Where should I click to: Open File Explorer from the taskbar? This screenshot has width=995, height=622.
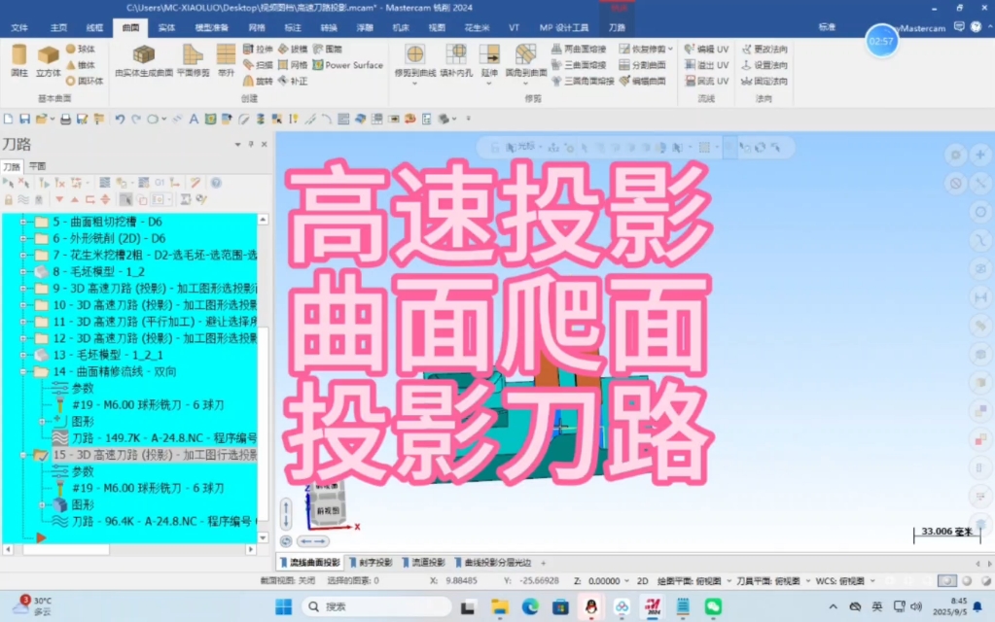coord(499,606)
